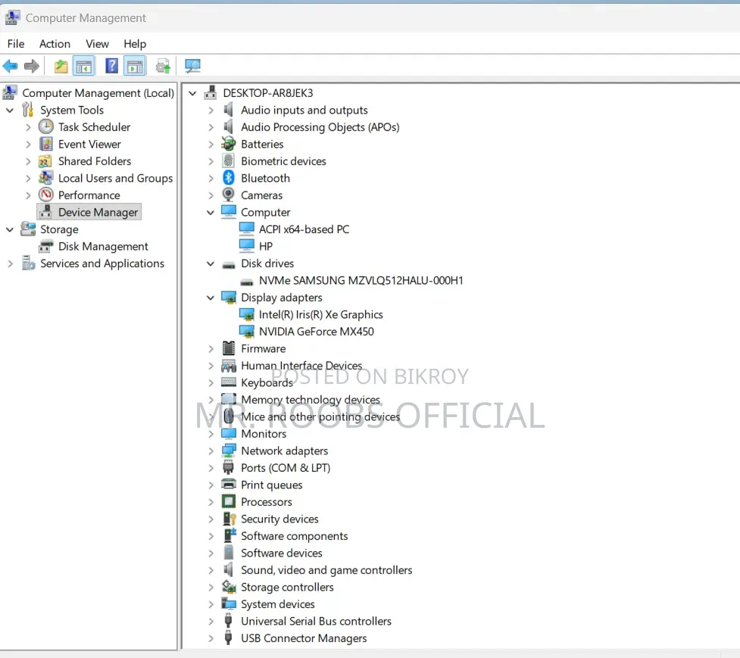This screenshot has height=658, width=740.
Task: Click the Up One Level folder icon
Action: 61,67
